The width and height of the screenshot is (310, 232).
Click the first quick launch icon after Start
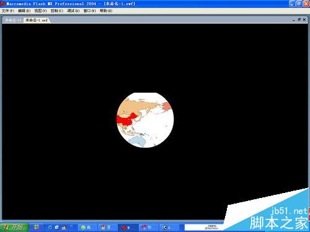(x=37, y=227)
